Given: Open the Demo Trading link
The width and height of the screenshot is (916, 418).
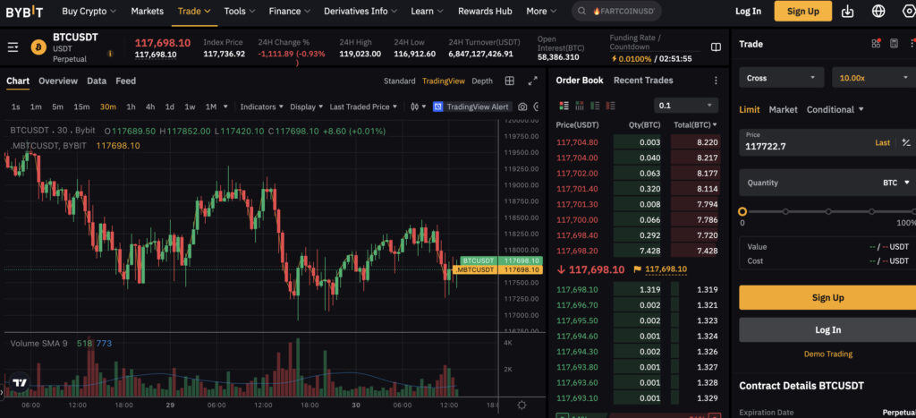Looking at the screenshot, I should coord(827,354).
